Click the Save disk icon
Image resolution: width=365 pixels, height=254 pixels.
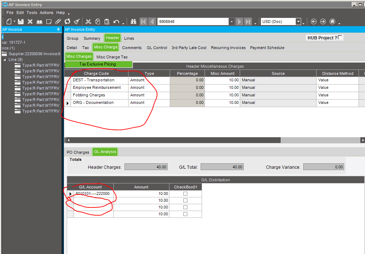tap(21, 22)
